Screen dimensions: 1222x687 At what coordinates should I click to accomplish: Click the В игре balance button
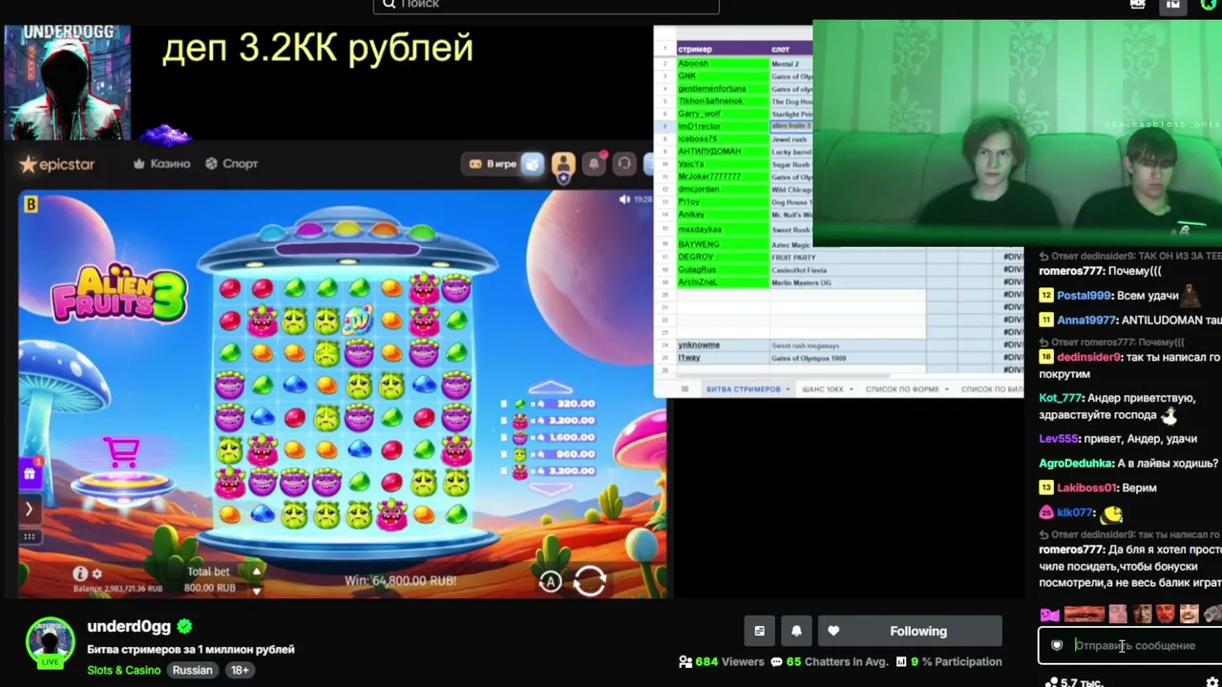493,164
